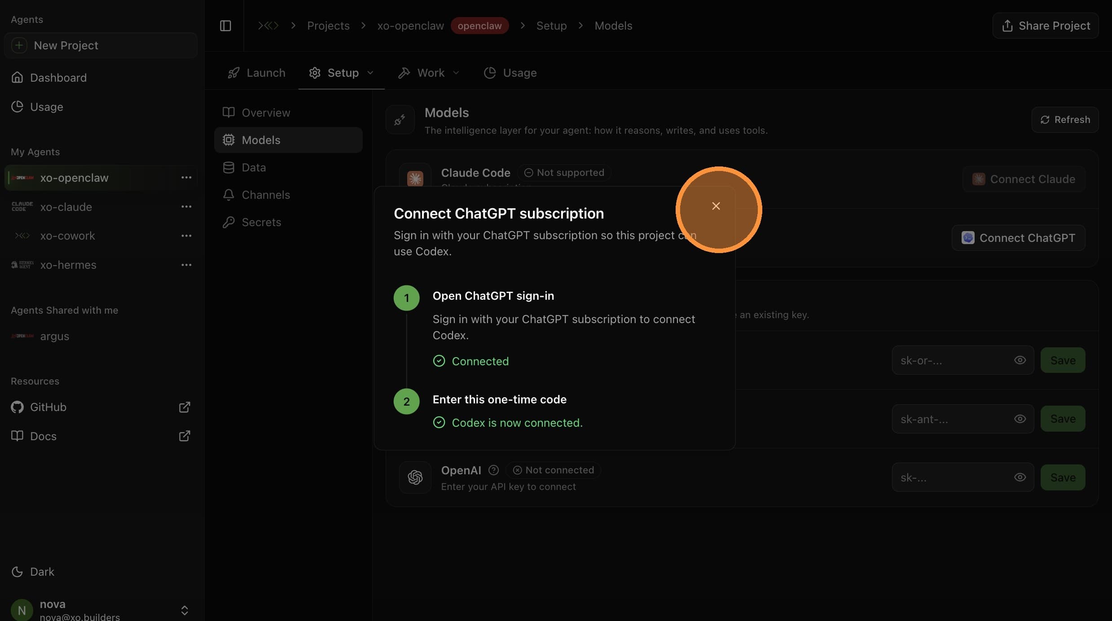Reveal the sk-ant- key with eye icon
Image resolution: width=1112 pixels, height=621 pixels.
[x=1020, y=419]
